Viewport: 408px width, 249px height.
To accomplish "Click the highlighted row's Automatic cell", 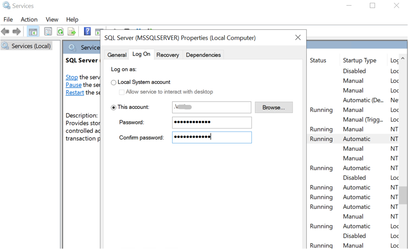I will pyautogui.click(x=356, y=139).
